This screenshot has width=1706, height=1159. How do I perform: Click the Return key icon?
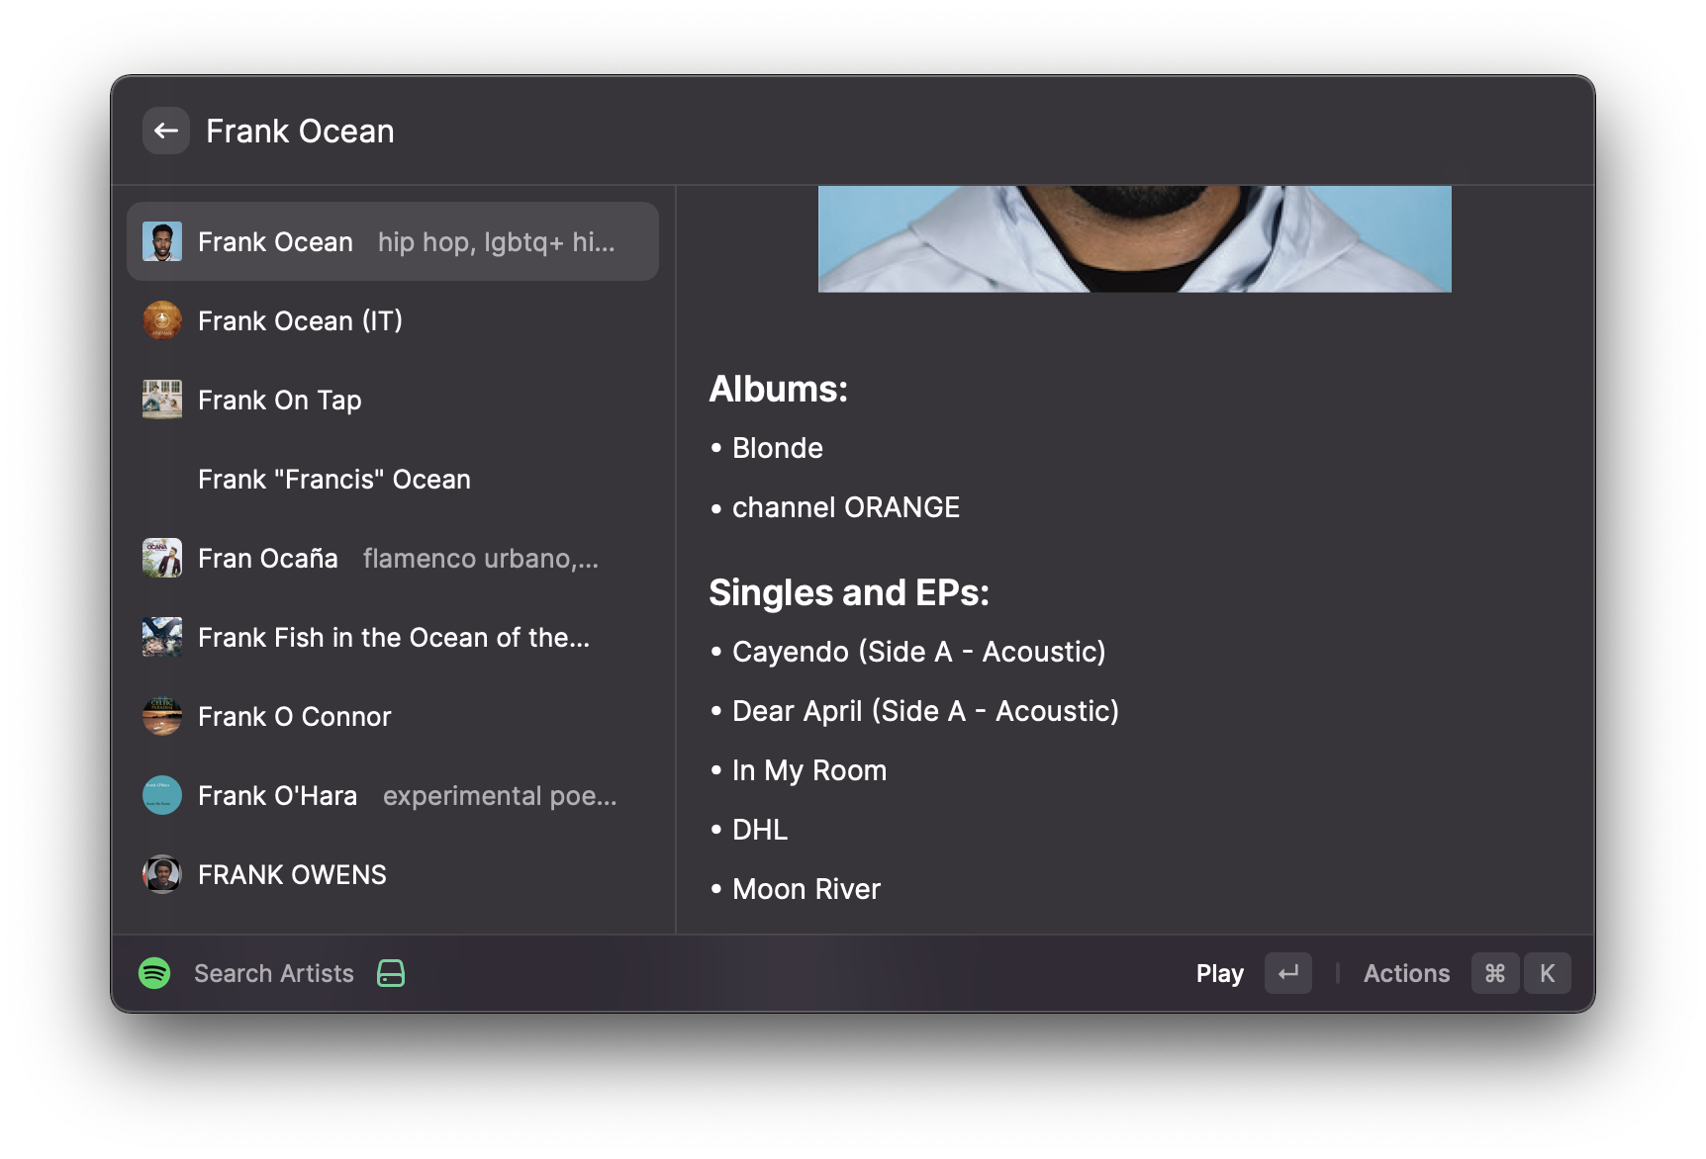pos(1288,973)
